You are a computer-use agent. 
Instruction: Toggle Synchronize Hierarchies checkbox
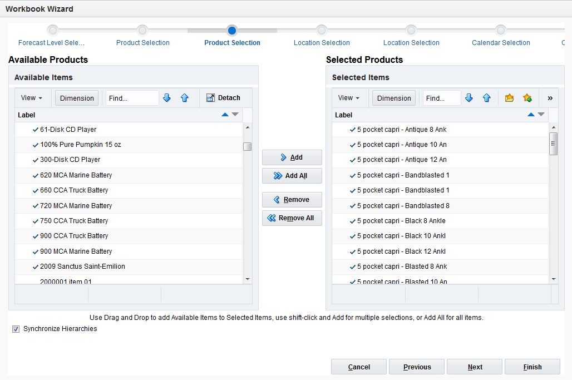(16, 329)
